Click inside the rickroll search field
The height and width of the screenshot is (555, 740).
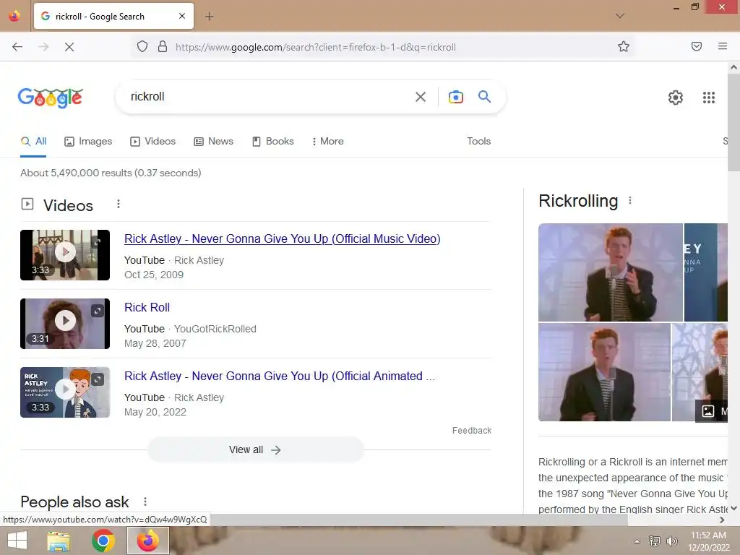[264, 97]
